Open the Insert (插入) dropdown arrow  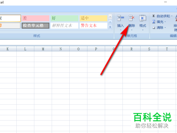pos(120,30)
